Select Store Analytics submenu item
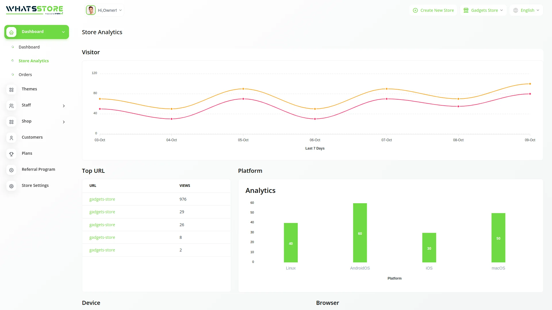 click(x=34, y=61)
